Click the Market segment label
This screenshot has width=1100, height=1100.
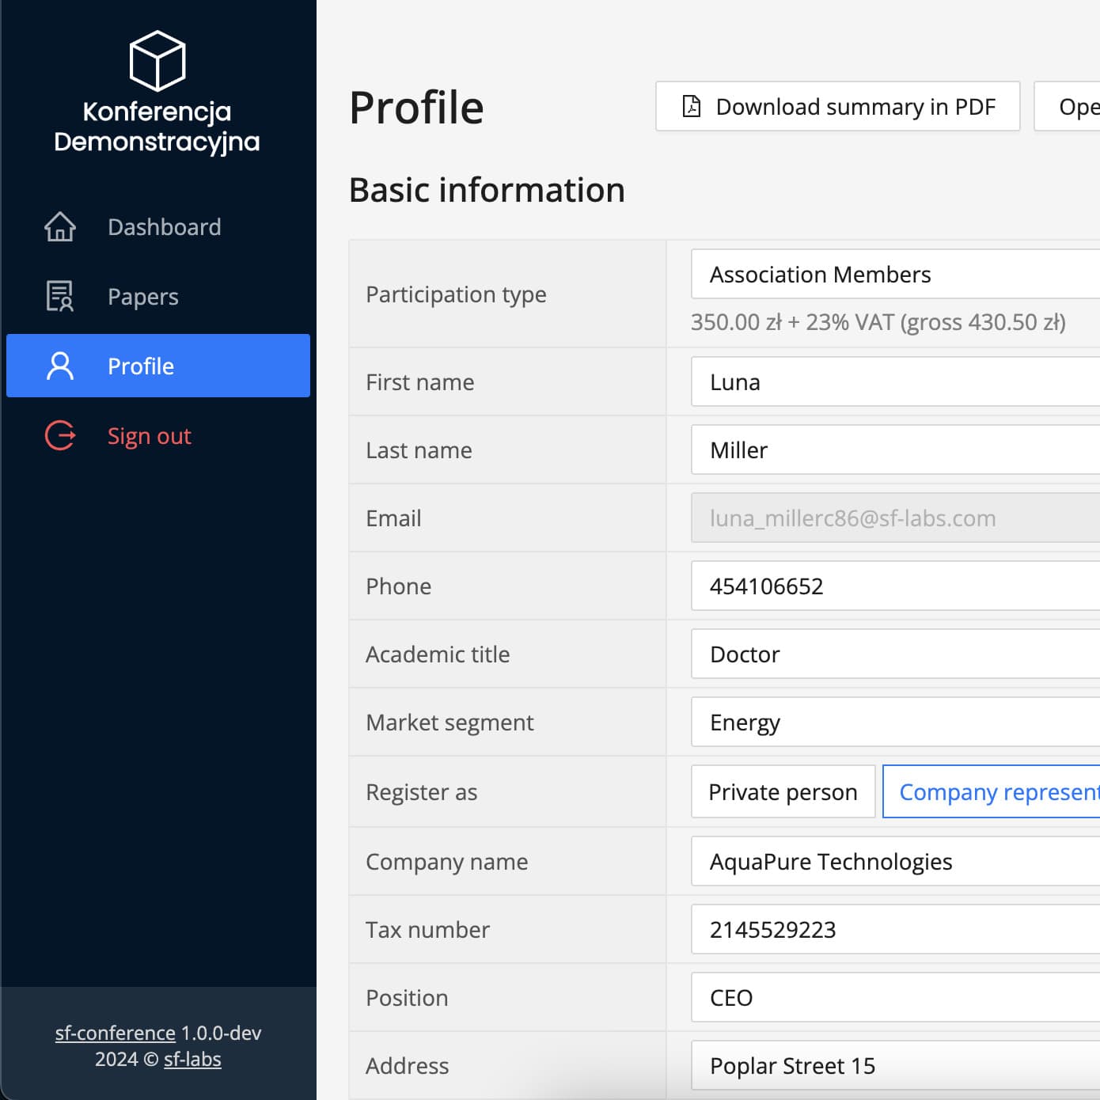(x=449, y=723)
